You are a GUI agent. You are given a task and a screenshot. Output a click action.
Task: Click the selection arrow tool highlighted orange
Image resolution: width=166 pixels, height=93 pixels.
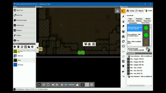coord(123,11)
